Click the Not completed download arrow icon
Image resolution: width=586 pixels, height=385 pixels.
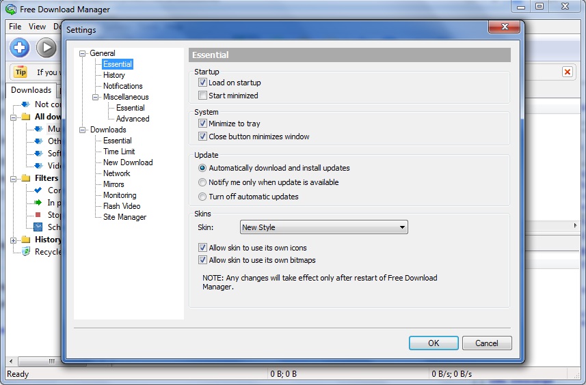coord(26,104)
